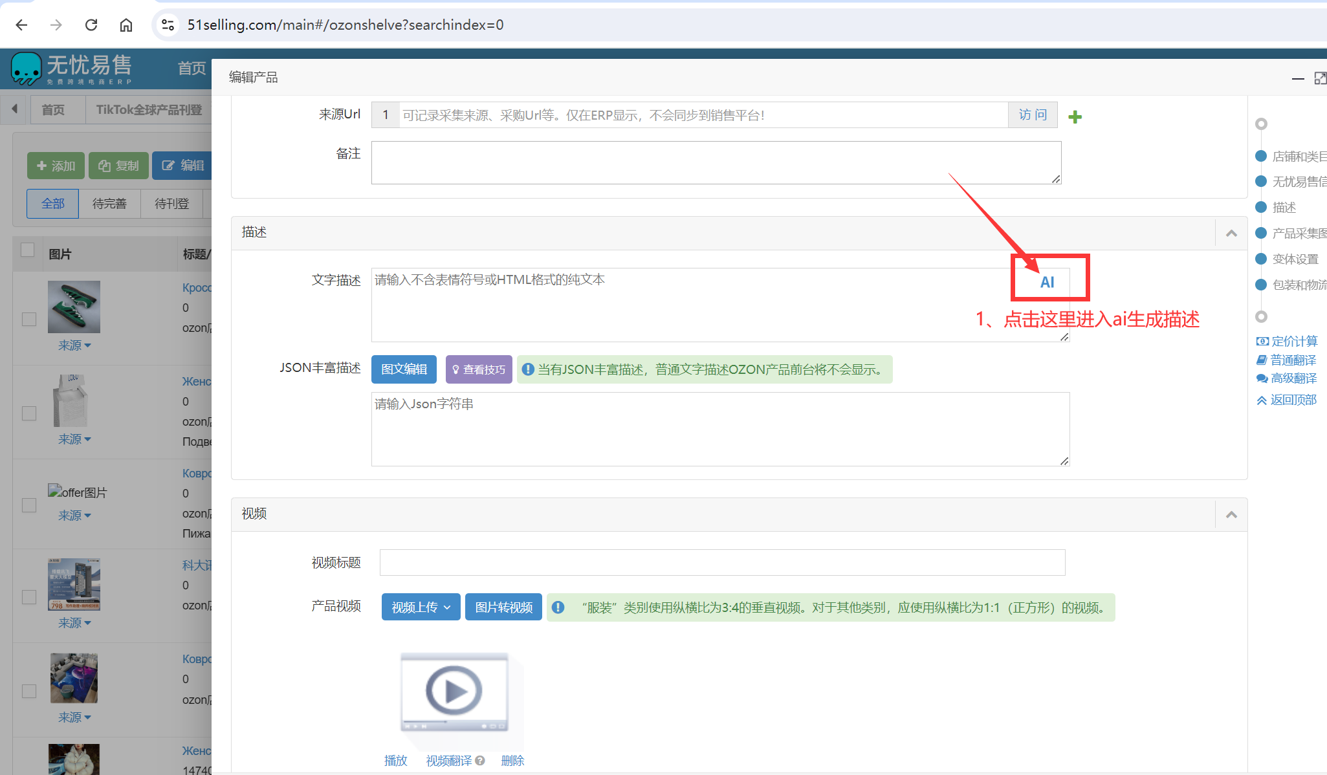Click the help icon next to 视频翻译
This screenshot has height=775, width=1327.
point(480,761)
